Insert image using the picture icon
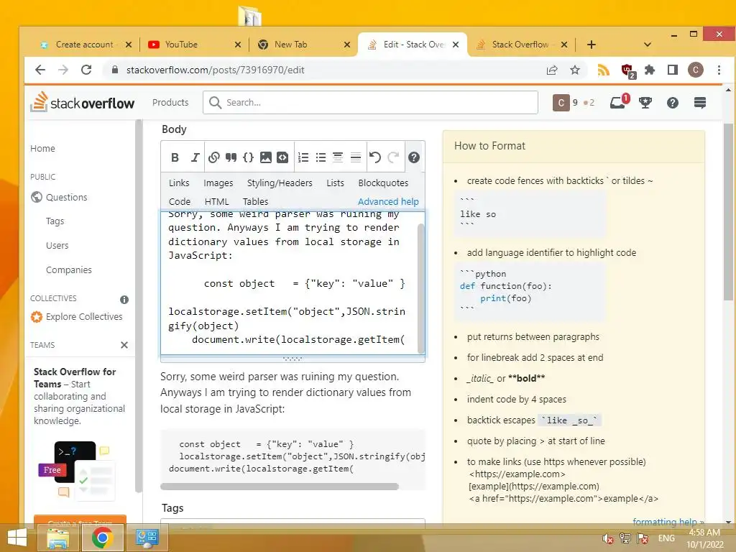736x552 pixels. [x=266, y=157]
